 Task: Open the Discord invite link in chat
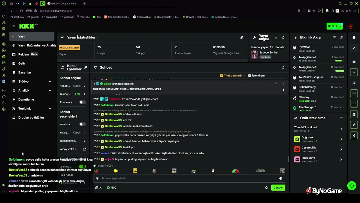[x=141, y=89]
